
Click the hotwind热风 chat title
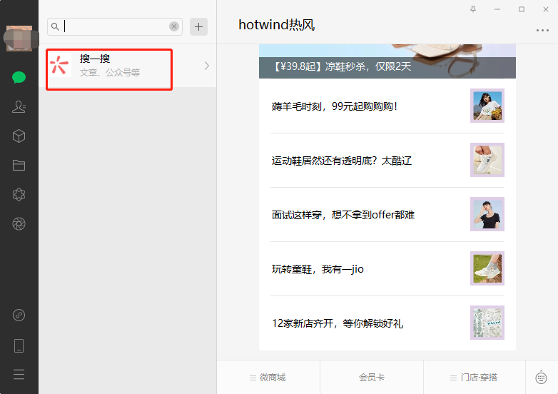click(277, 25)
